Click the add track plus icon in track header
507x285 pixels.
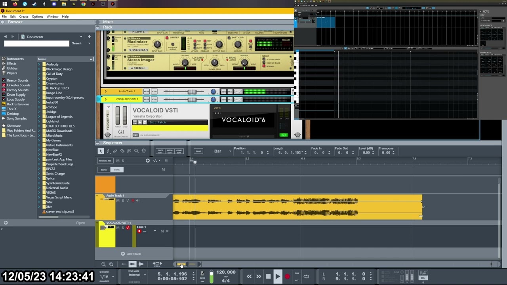148,161
